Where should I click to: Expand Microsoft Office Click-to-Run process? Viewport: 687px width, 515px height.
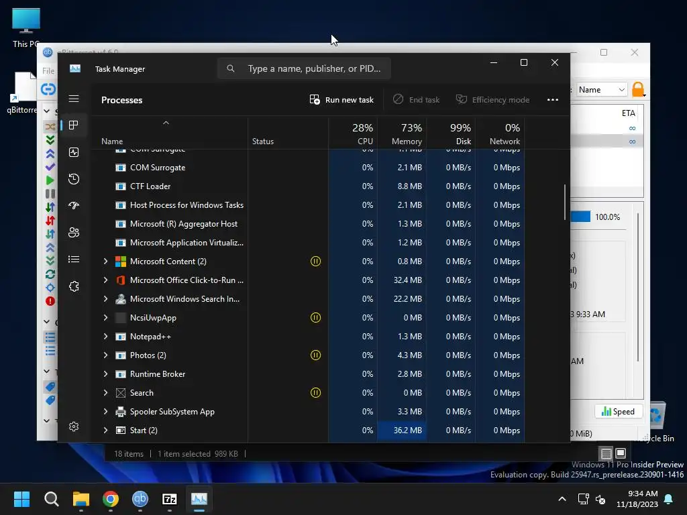coord(105,280)
